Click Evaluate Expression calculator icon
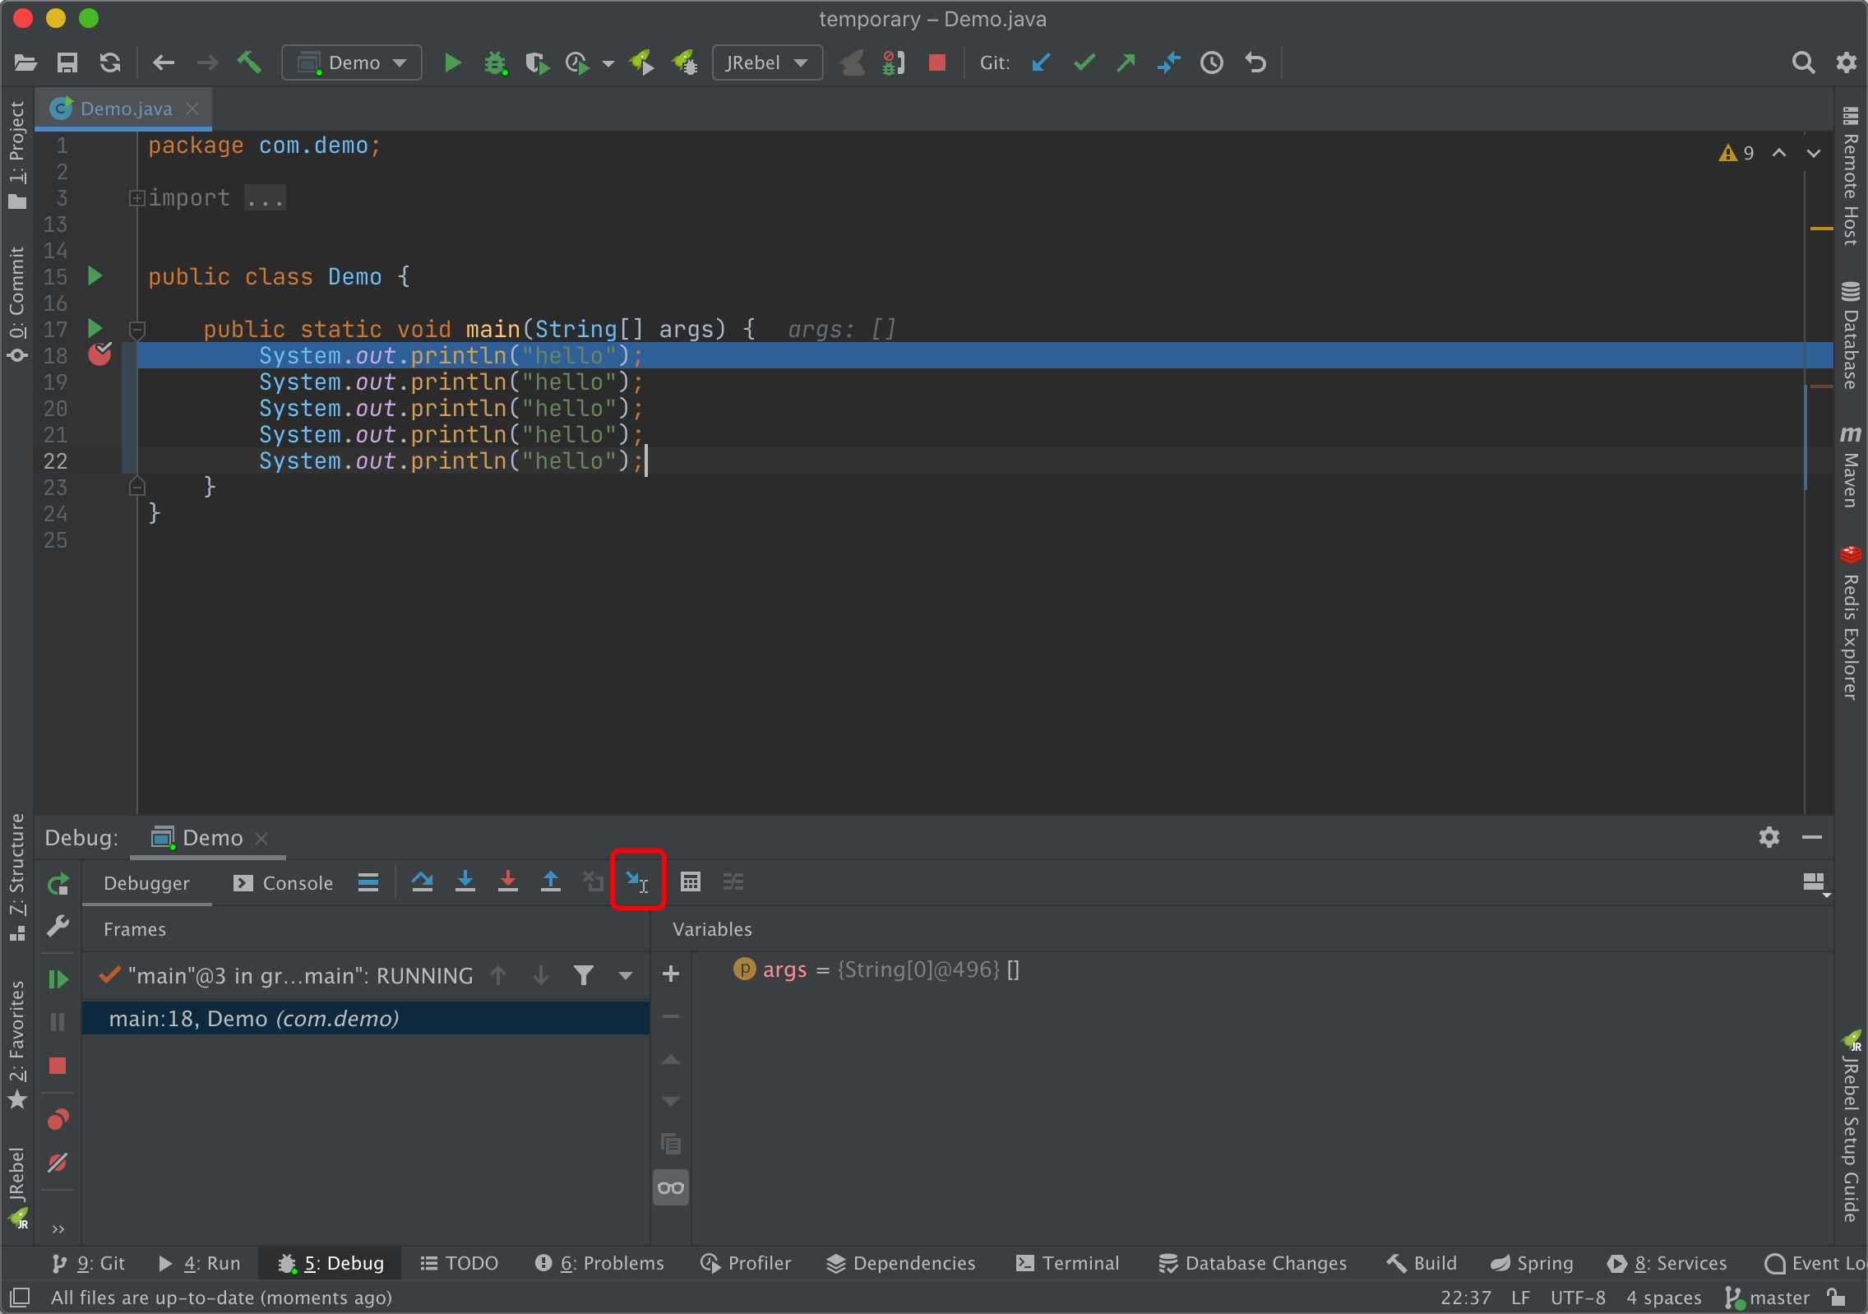The width and height of the screenshot is (1868, 1314). [x=691, y=881]
